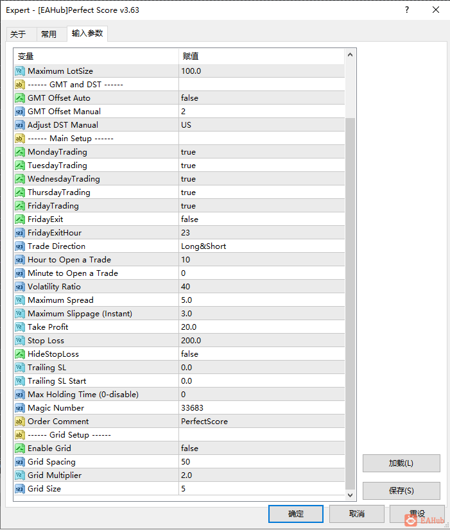The height and width of the screenshot is (530, 450).
Task: Click the Grid Multiplier double icon
Action: [x=20, y=475]
